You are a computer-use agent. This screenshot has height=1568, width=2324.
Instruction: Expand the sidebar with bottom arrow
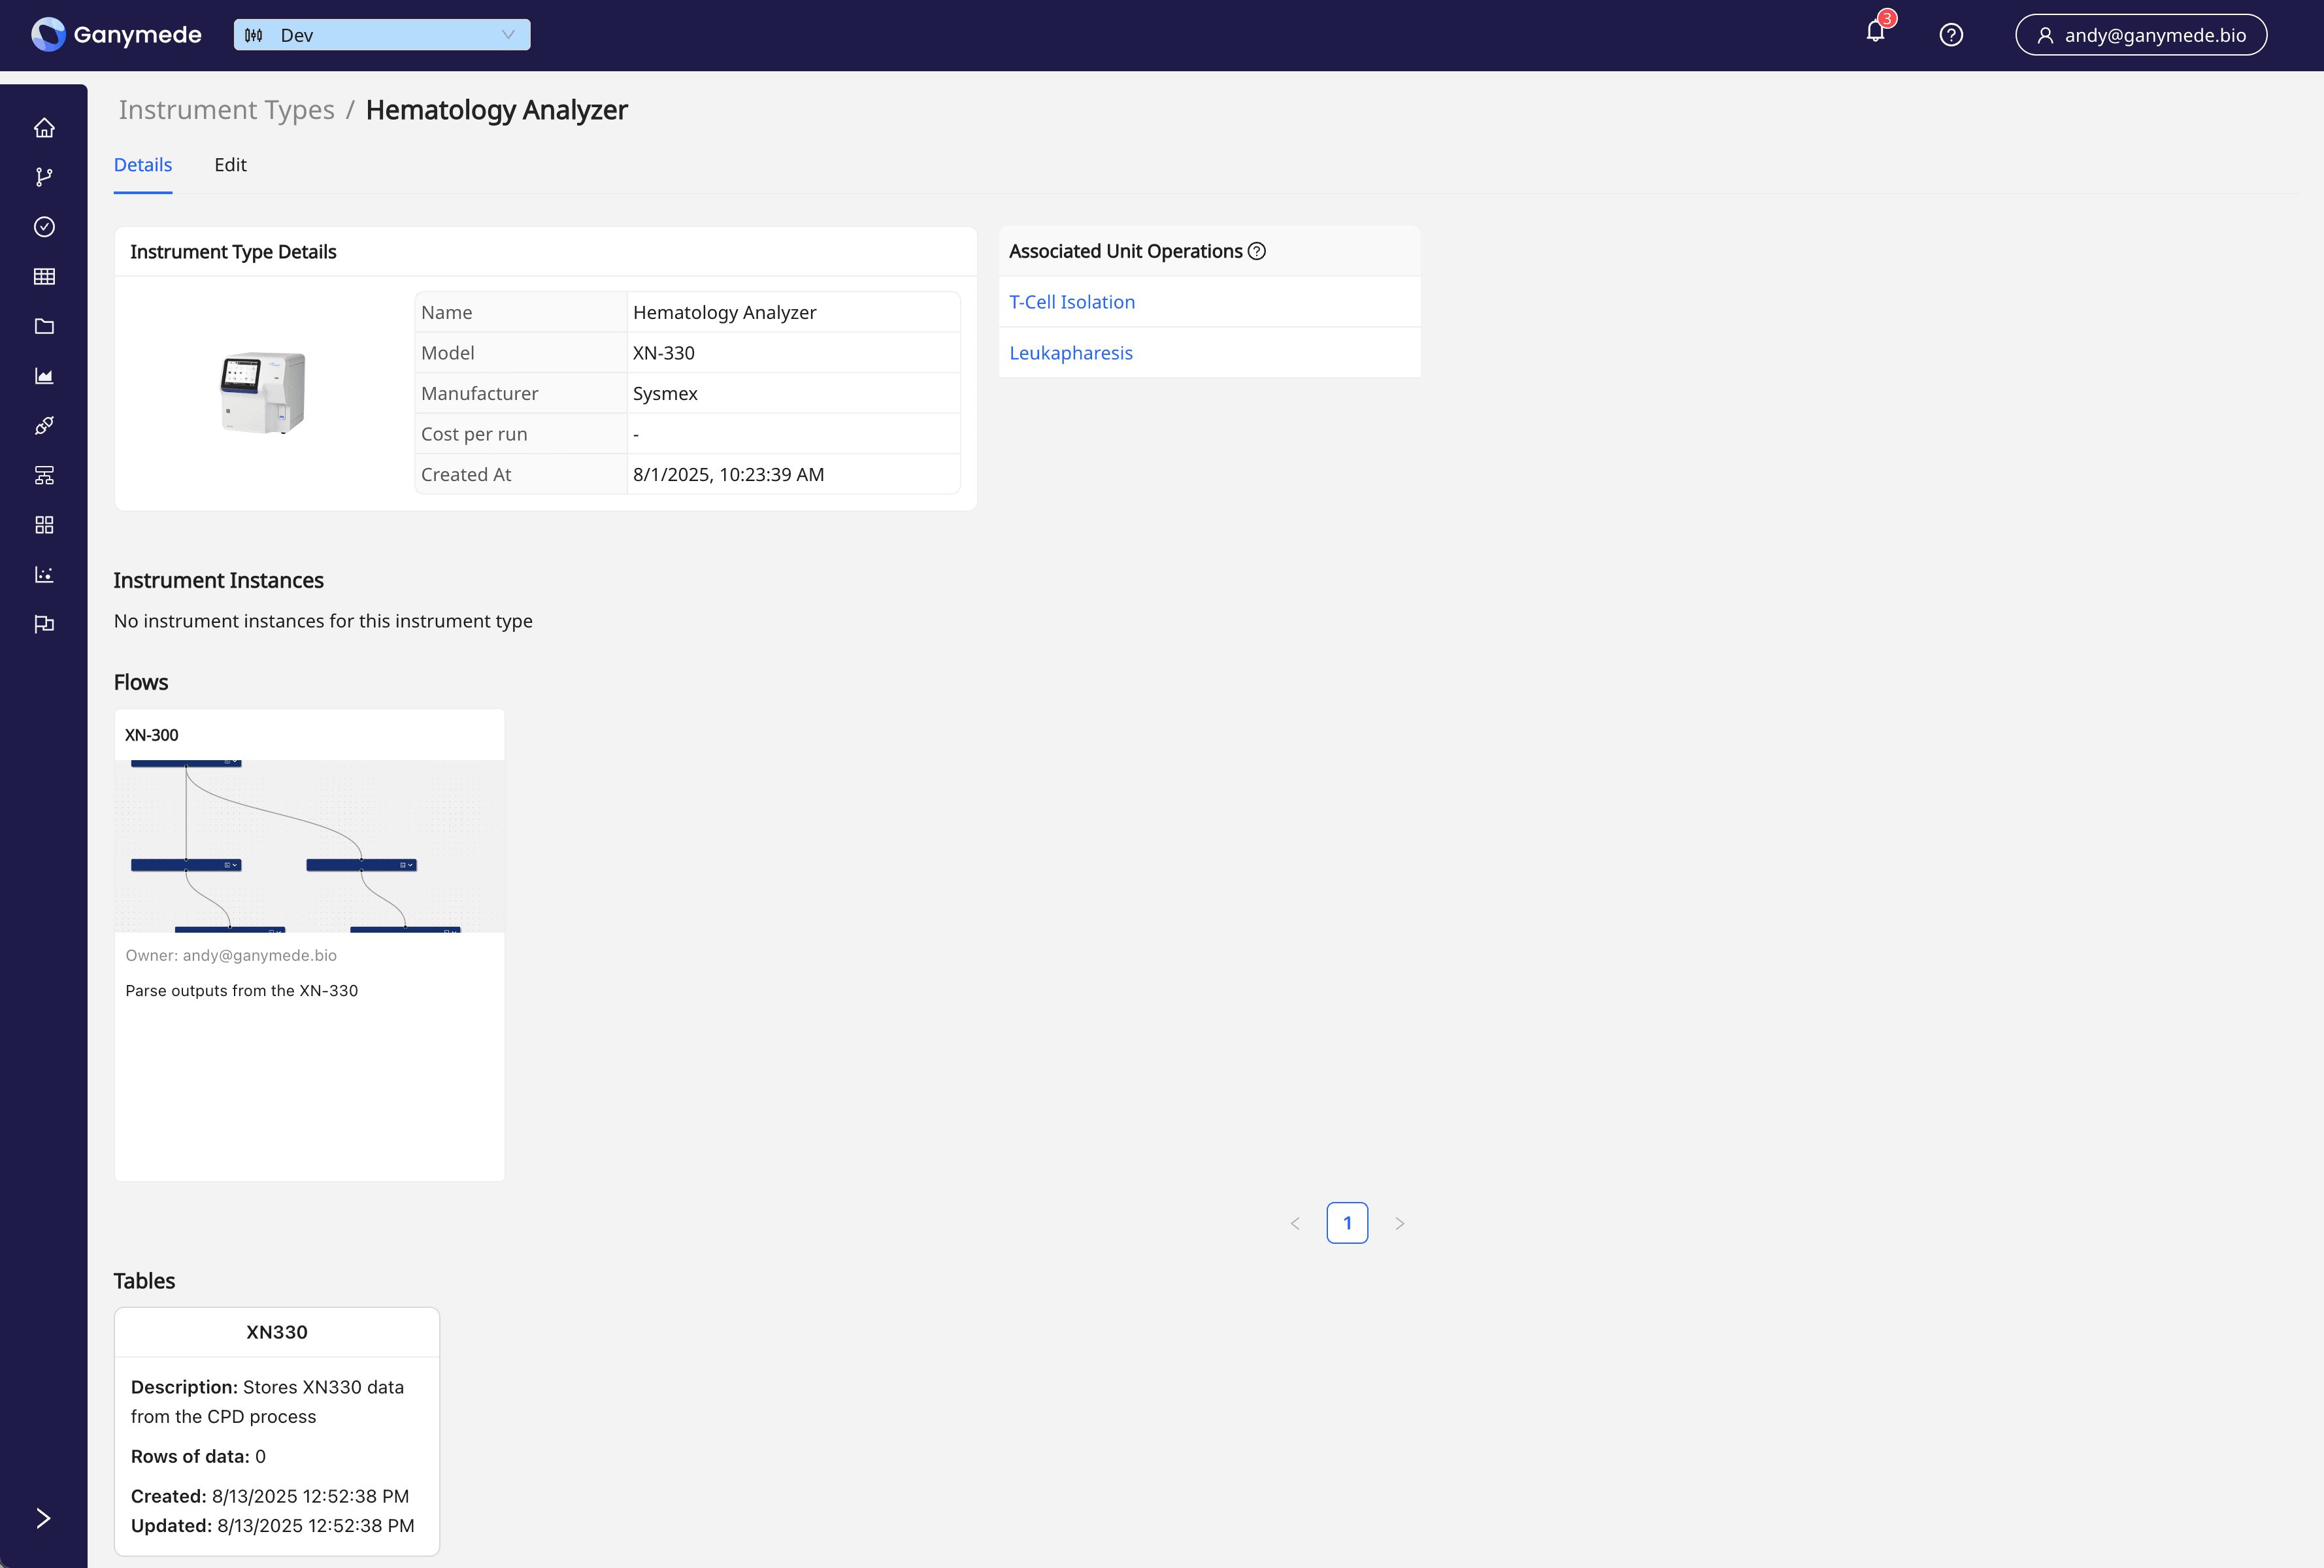click(43, 1518)
